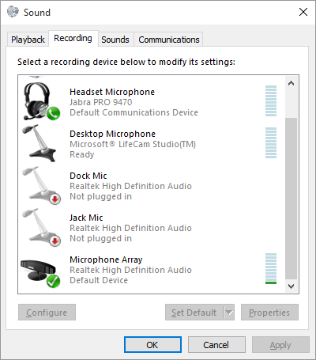Viewport: 316px width, 360px height.
Task: Click the OK button
Action: [152, 345]
